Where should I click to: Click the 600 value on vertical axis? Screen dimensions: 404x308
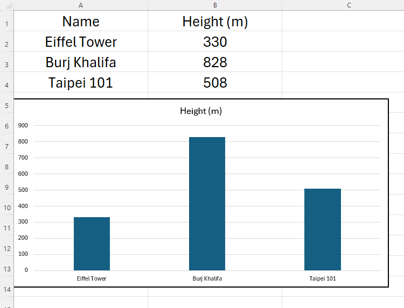pyautogui.click(x=23, y=174)
